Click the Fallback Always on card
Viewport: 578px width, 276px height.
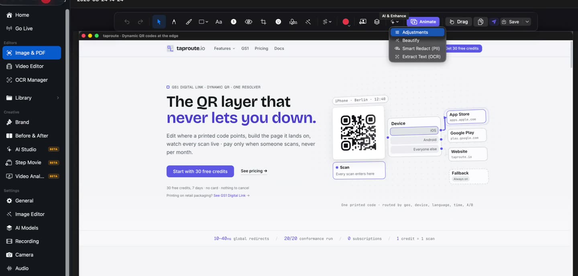[x=469, y=176]
